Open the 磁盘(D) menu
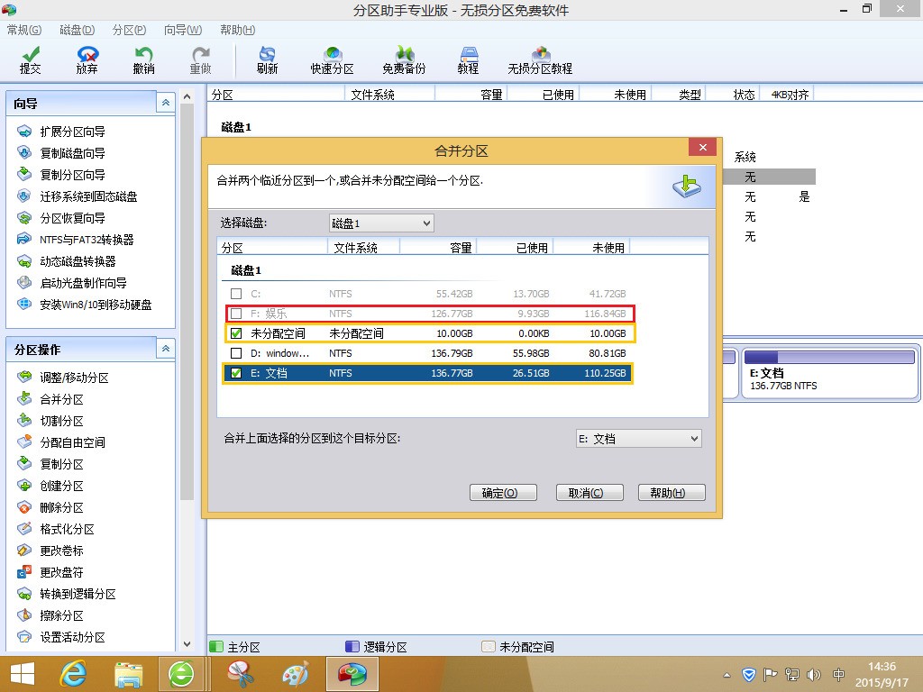 click(77, 30)
